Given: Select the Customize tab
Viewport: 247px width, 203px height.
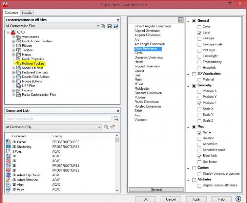Looking at the screenshot, I should click(x=11, y=13).
